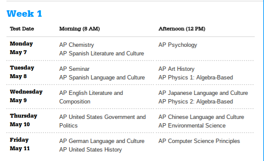264x161 pixels.
Task: Click AP Art History entry
Action: click(x=176, y=69)
